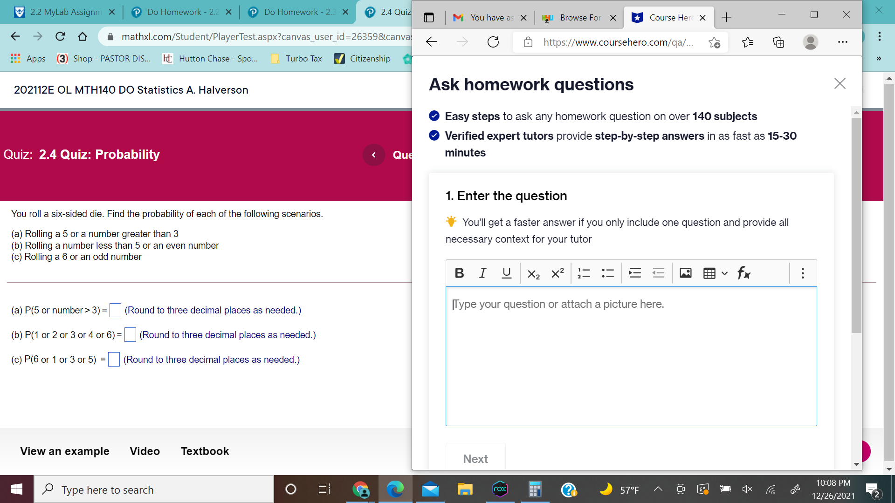Viewport: 895px width, 503px height.
Task: Increase the text indent
Action: tap(635, 273)
